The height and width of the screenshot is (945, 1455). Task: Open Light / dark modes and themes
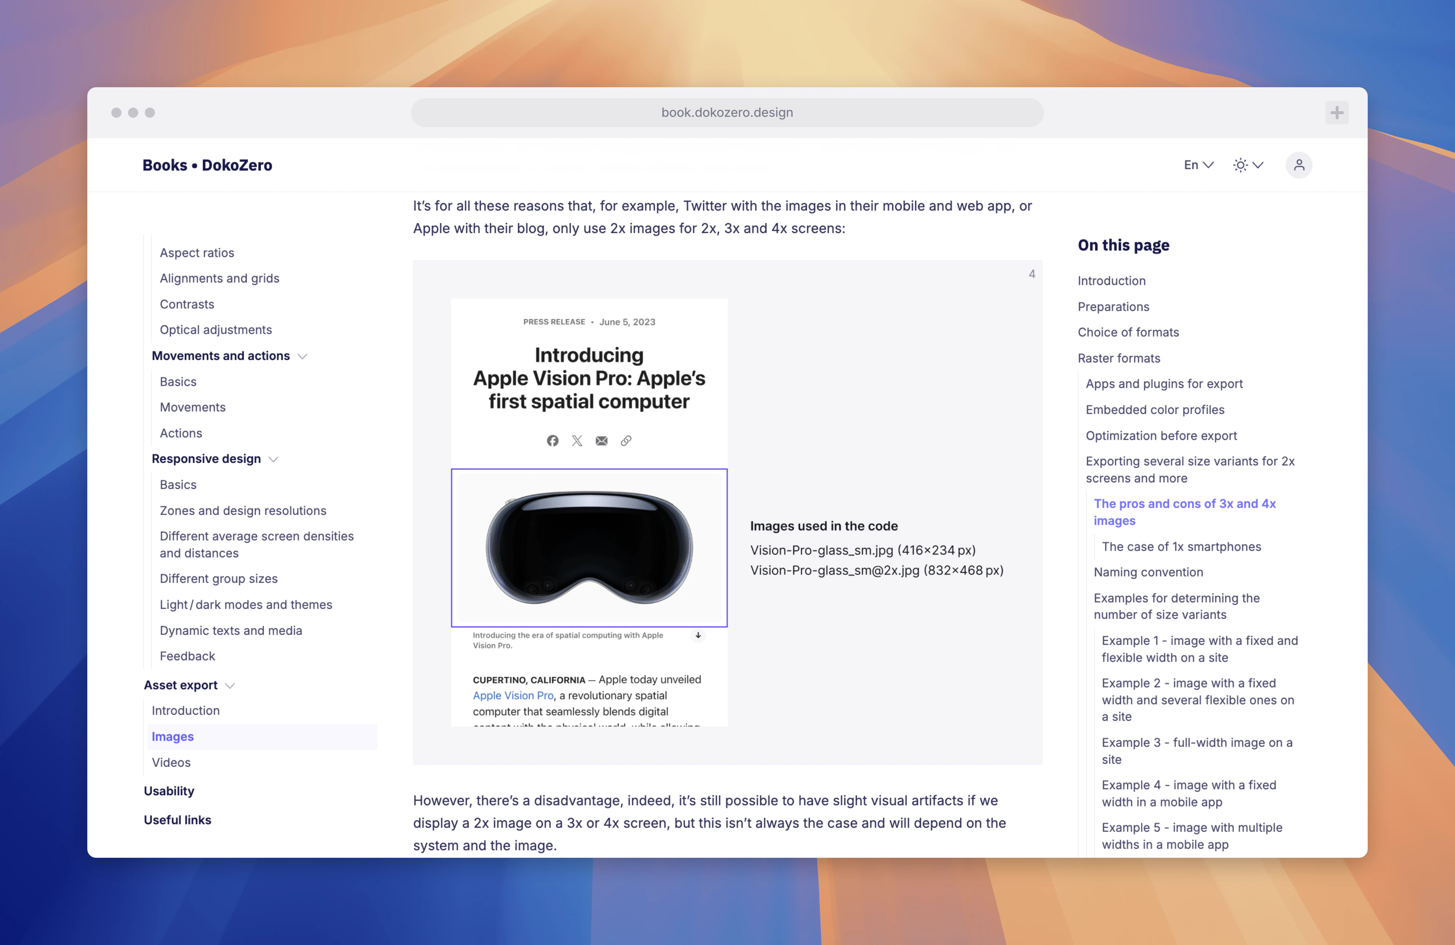pyautogui.click(x=246, y=604)
